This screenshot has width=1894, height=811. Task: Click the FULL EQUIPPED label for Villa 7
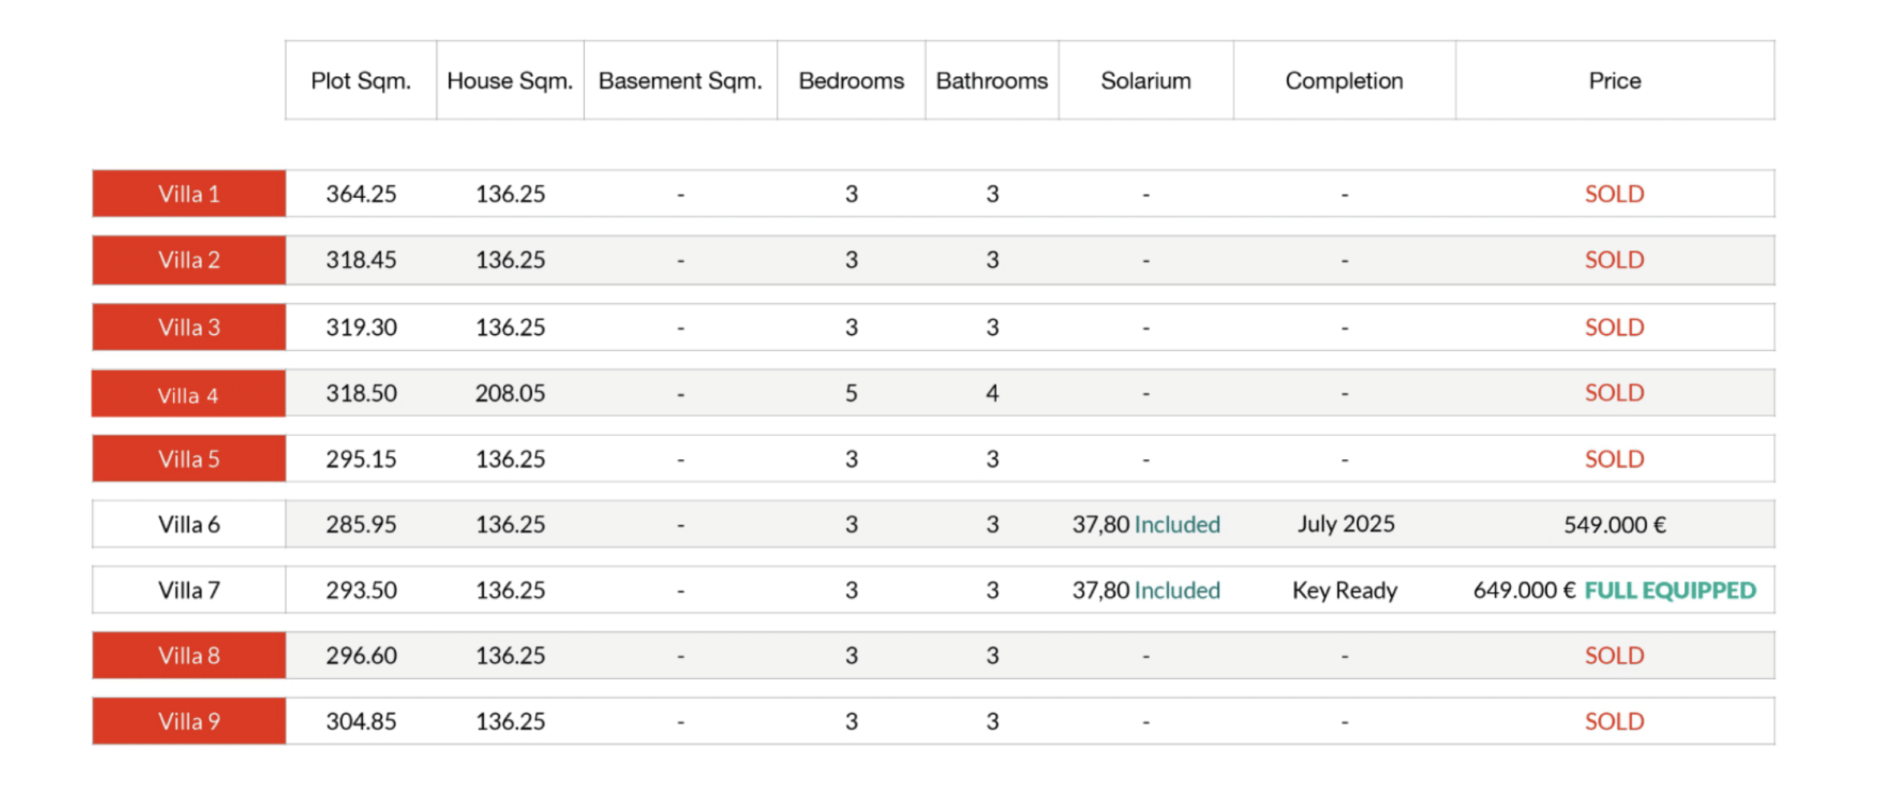pos(1670,591)
